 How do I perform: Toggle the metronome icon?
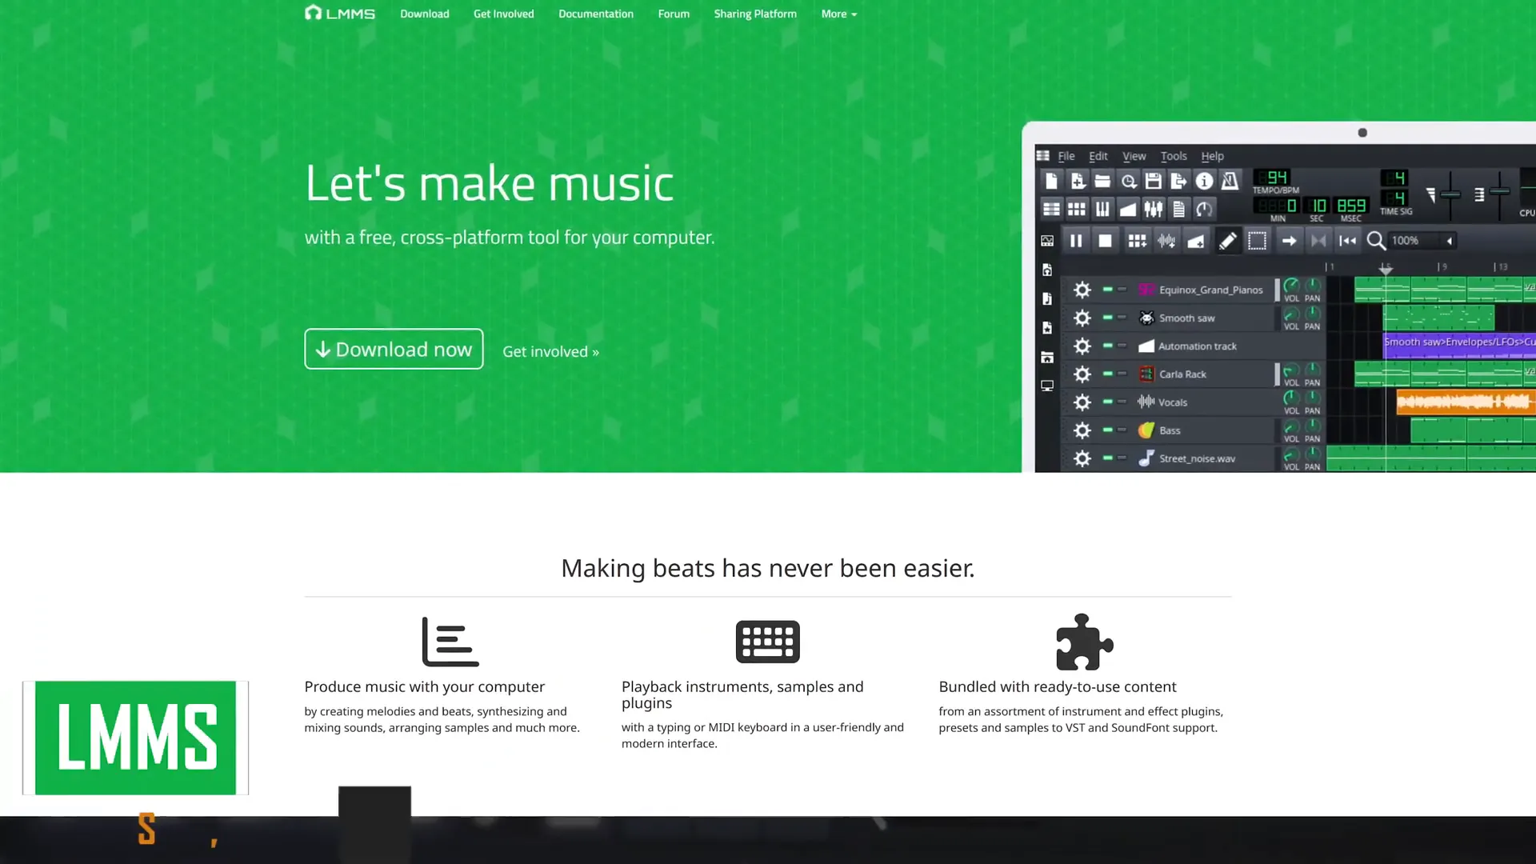[x=1230, y=181]
